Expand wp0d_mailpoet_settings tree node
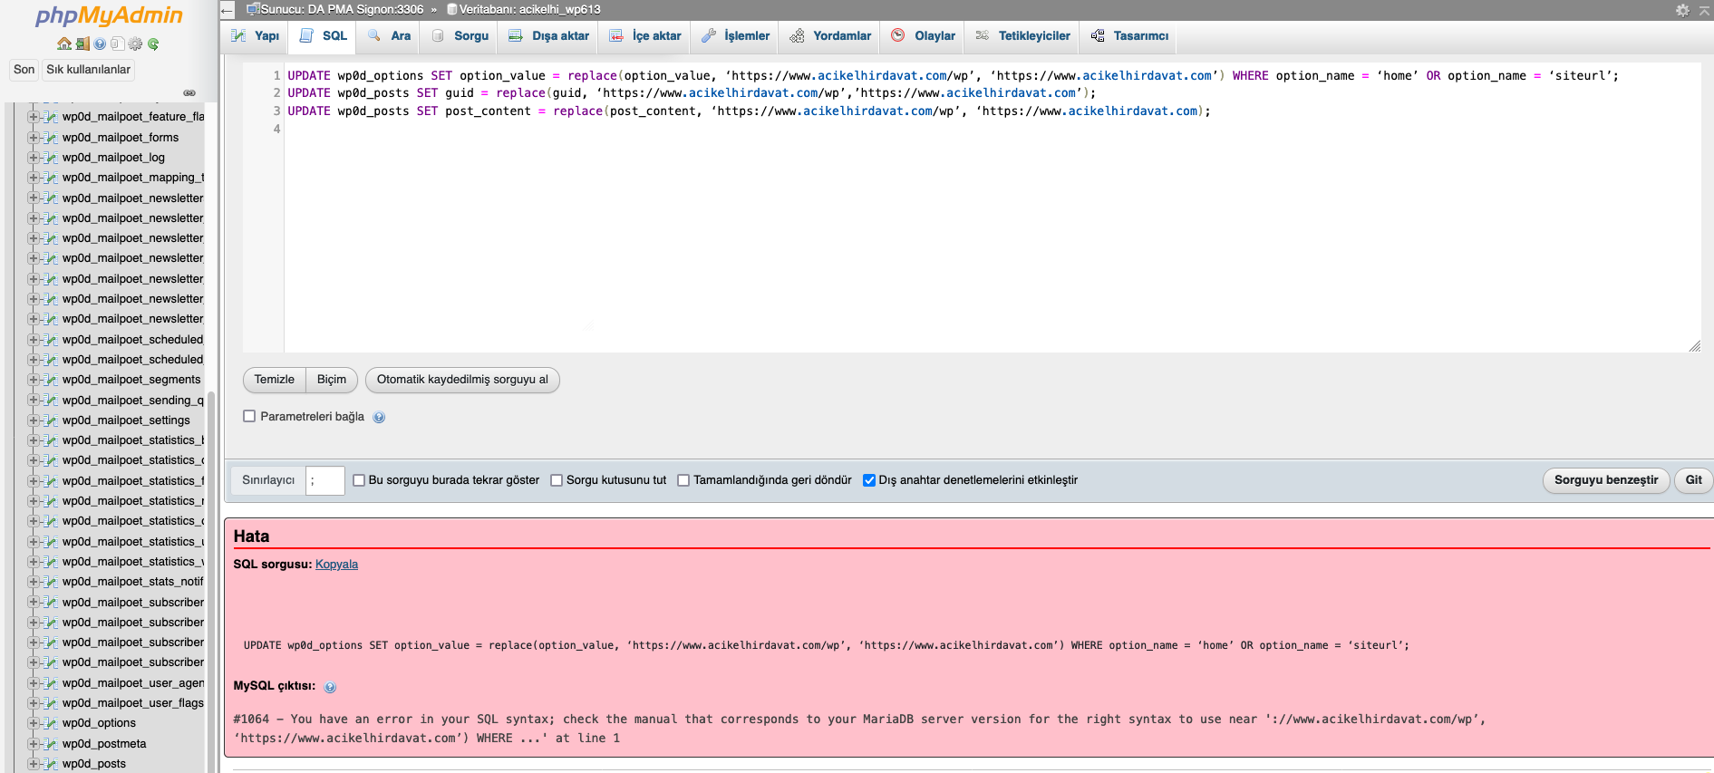This screenshot has height=773, width=1714. click(34, 420)
